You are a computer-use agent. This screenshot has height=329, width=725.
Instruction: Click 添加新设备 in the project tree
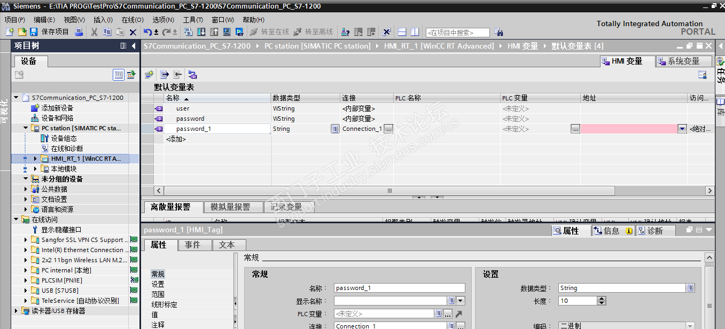pos(57,108)
